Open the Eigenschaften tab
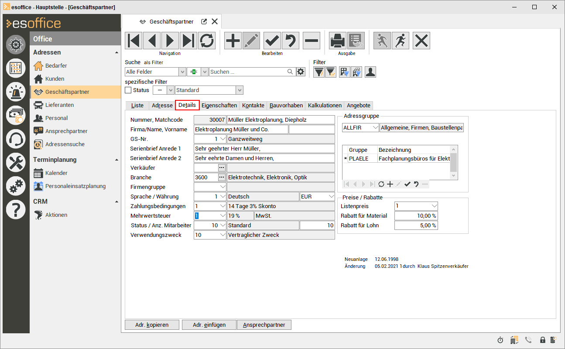Viewport: 565px width, 349px height. point(219,106)
